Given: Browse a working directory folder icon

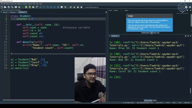Looking at the screenshot, I should (186, 7).
